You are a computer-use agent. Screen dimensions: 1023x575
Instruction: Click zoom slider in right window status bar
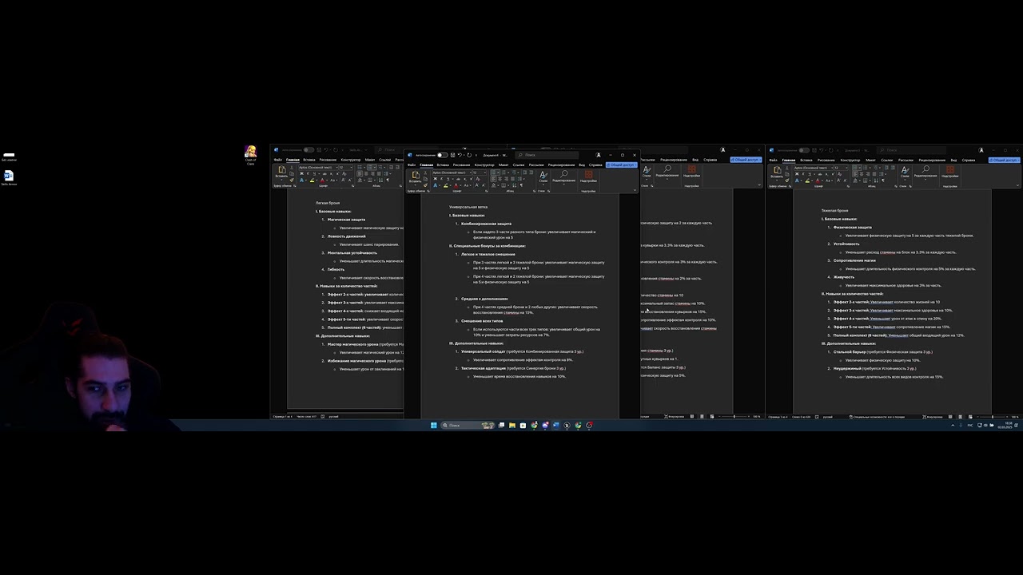point(993,416)
